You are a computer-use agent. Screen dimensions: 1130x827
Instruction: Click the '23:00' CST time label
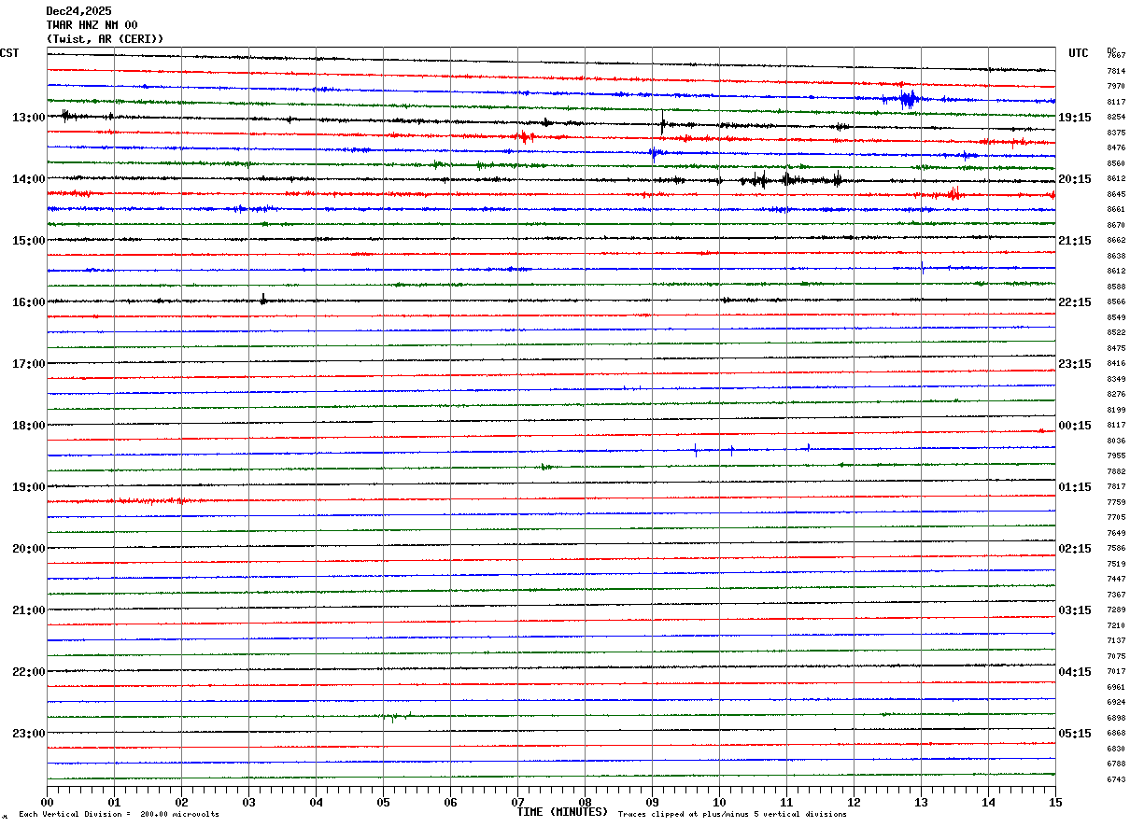[29, 734]
